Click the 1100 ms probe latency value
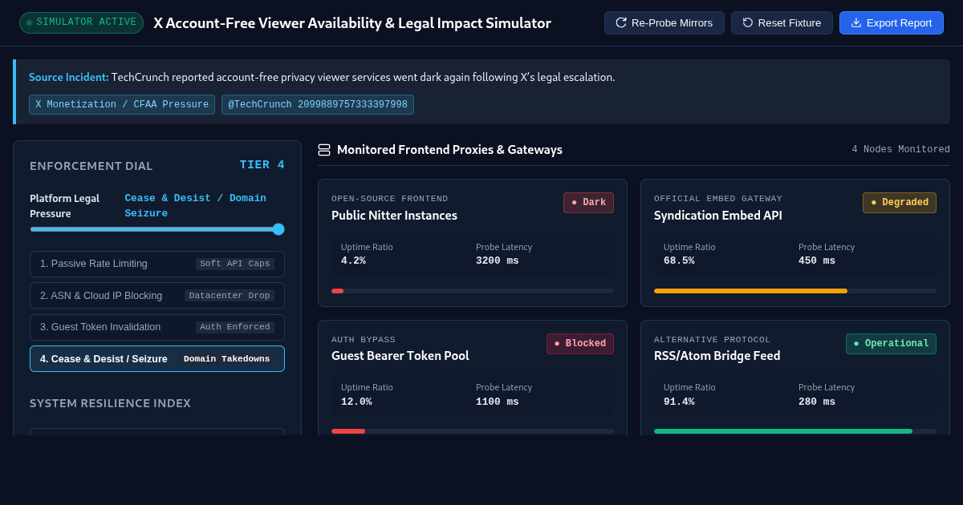This screenshot has height=505, width=963. 498,402
